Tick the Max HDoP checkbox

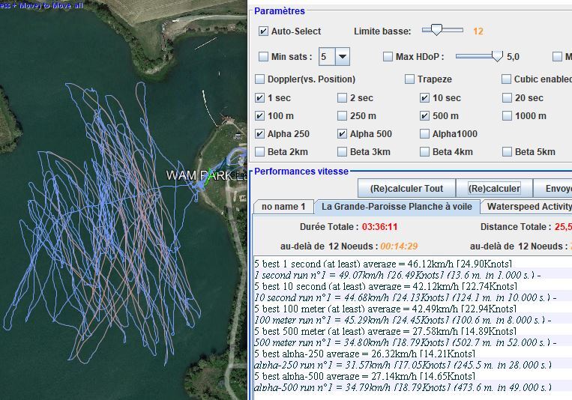tap(388, 57)
